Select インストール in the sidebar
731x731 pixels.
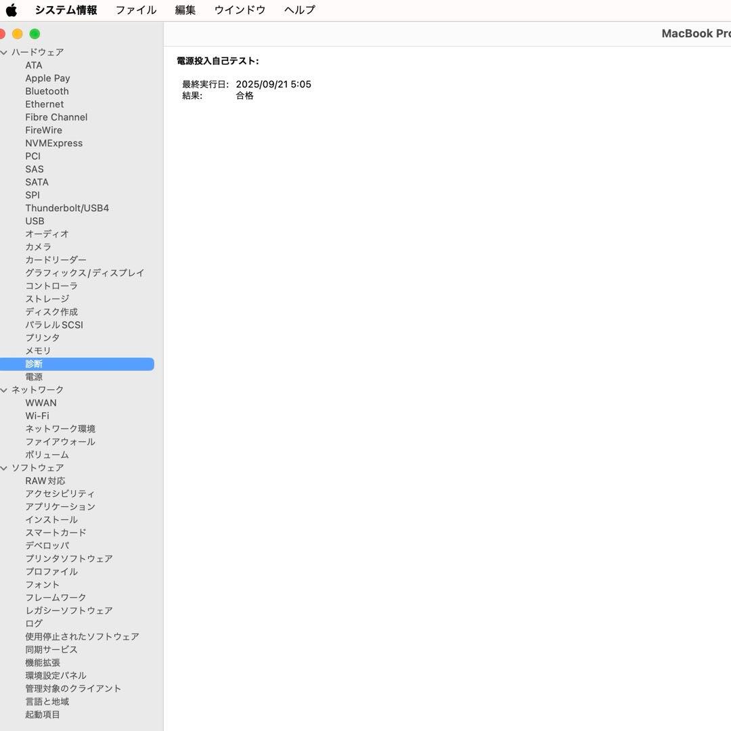pyautogui.click(x=51, y=520)
